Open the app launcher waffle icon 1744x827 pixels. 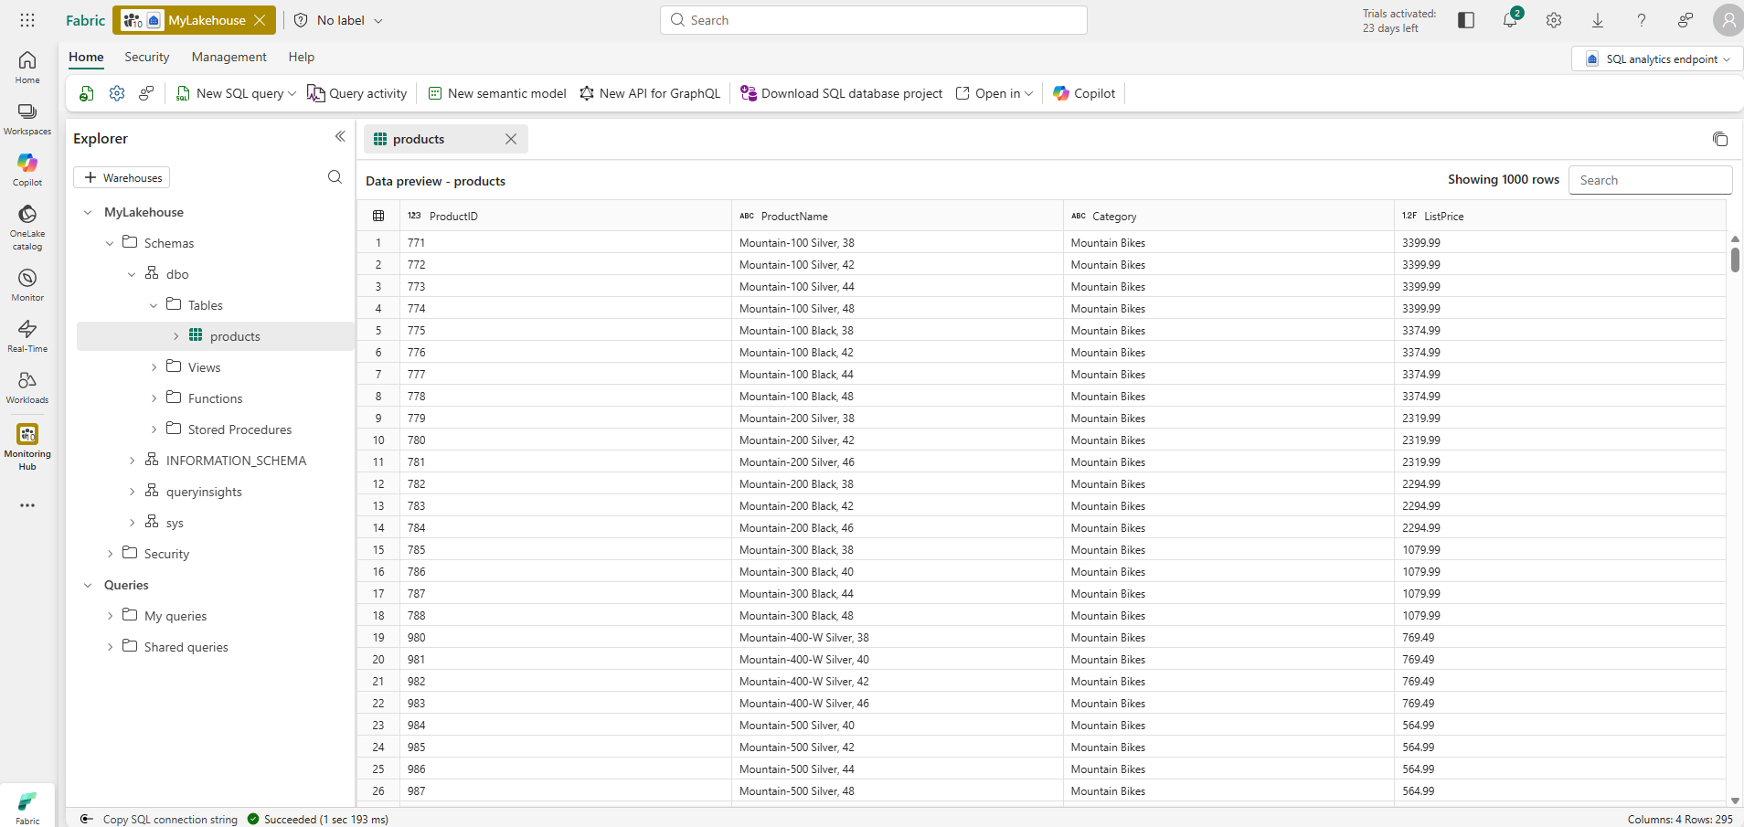pos(27,20)
